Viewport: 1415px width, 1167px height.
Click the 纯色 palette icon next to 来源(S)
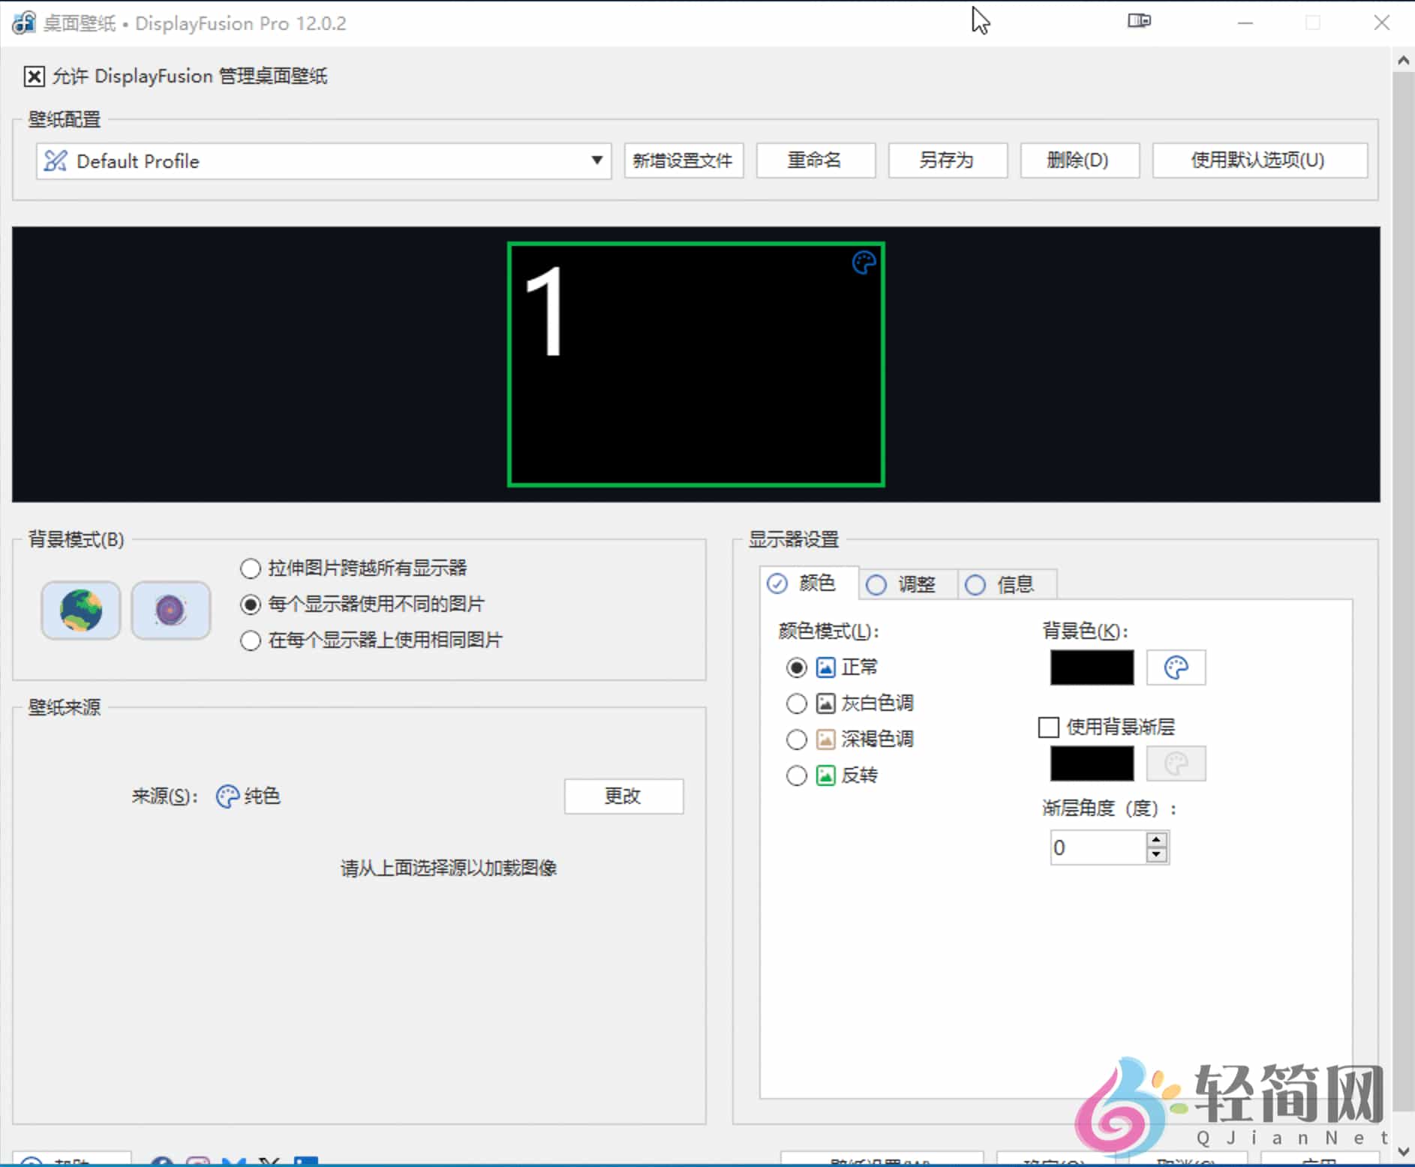[x=227, y=796]
